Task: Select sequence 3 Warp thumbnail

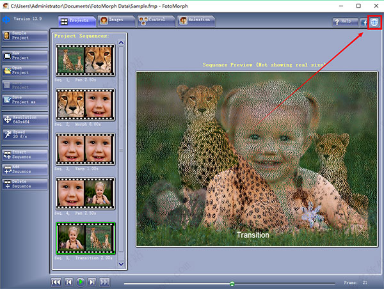Action: click(x=85, y=149)
